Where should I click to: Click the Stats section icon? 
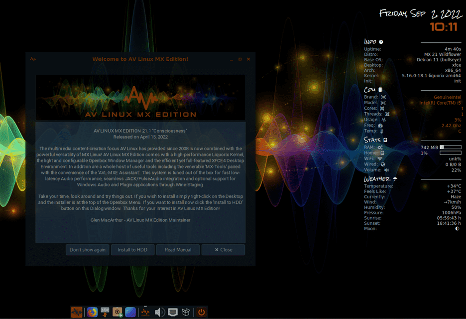(385, 140)
